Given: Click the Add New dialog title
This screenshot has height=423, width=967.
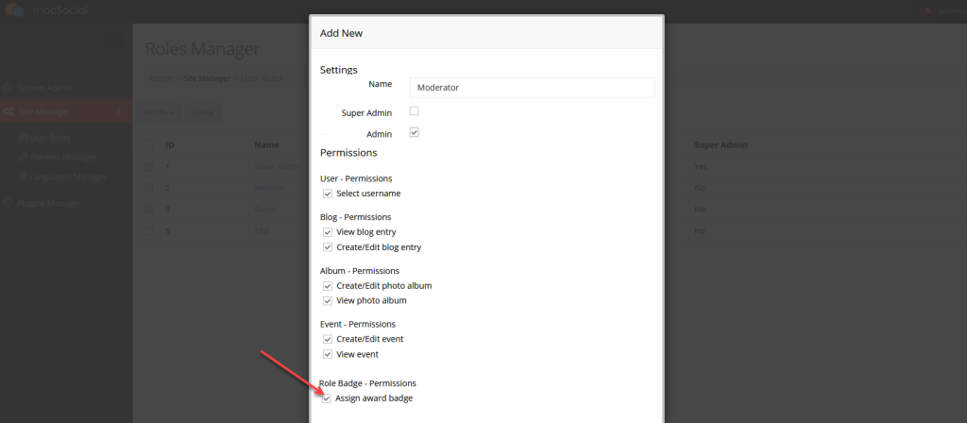Looking at the screenshot, I should [341, 33].
